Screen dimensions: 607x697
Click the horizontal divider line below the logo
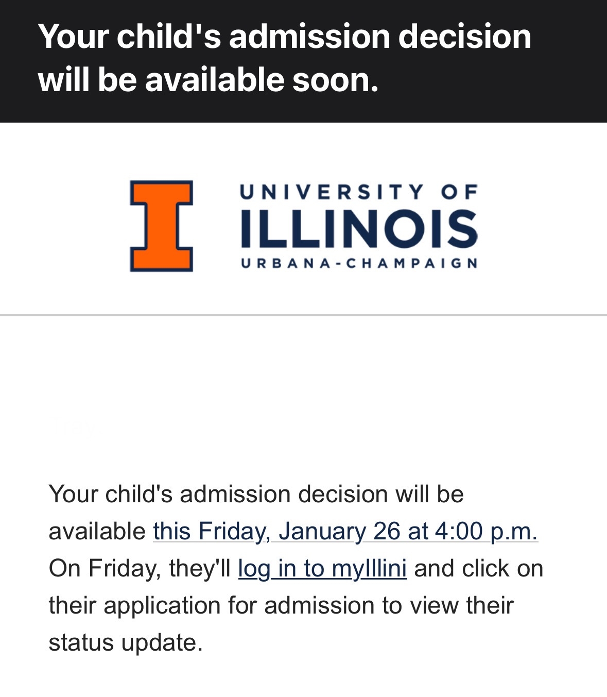pos(303,314)
